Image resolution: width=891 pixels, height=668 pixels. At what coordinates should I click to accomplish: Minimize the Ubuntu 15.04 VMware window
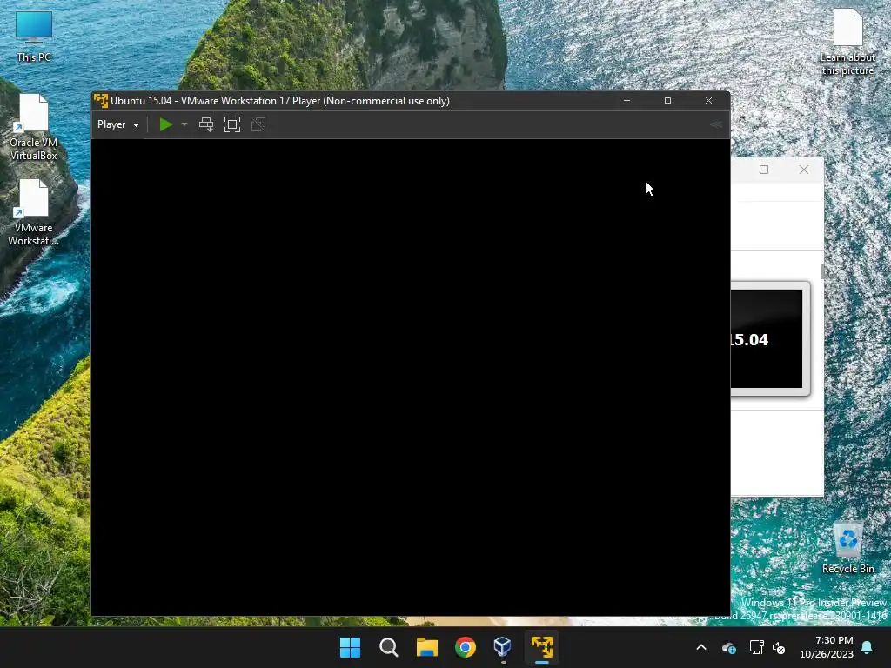pyautogui.click(x=626, y=101)
